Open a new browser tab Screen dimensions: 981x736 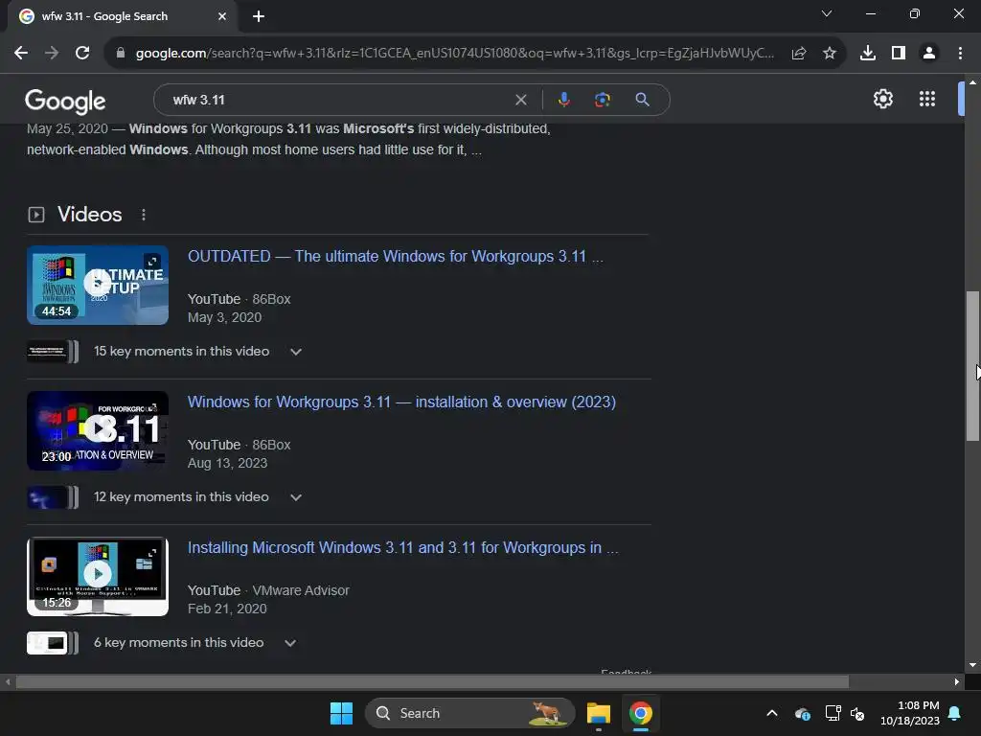[259, 17]
